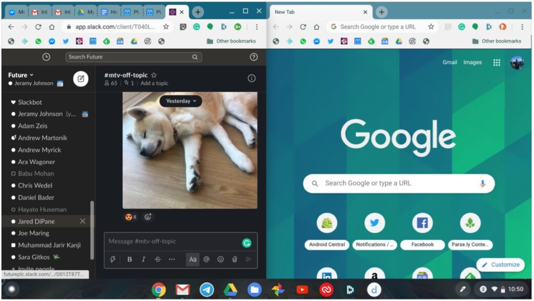
Task: View pinned items in #mtv-off-topic
Action: point(129,83)
